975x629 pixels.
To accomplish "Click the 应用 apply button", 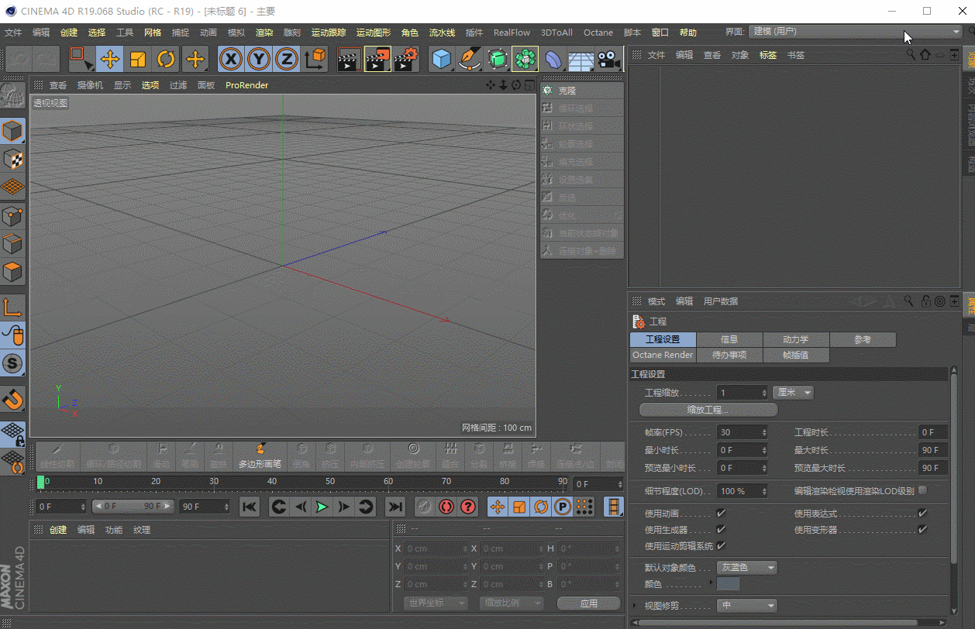I will coord(589,603).
